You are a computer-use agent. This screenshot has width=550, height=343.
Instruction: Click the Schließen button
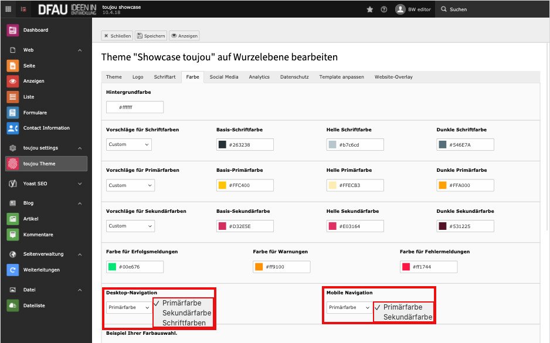117,36
